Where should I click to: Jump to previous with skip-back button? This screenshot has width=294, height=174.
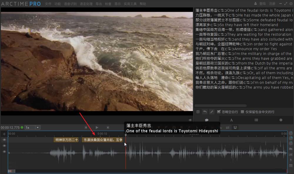pos(86,127)
